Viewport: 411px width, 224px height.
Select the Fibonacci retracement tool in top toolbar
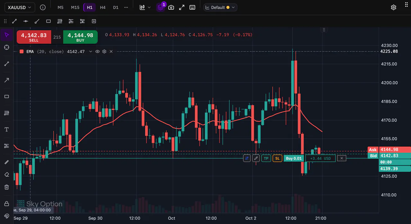(x=60, y=21)
